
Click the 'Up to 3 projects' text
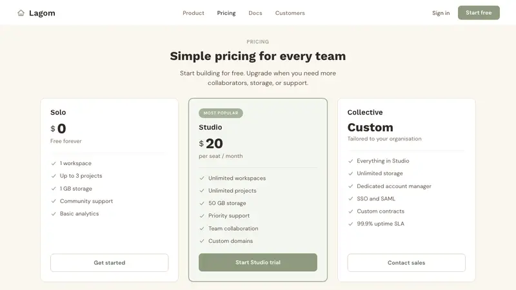tap(81, 176)
